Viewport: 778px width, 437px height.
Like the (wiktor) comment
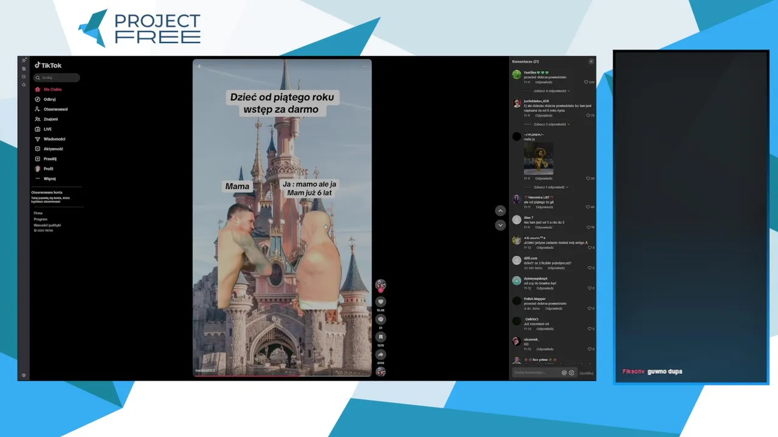point(590,328)
